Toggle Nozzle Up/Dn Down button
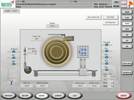This screenshot has width=134, height=100. click(94, 86)
